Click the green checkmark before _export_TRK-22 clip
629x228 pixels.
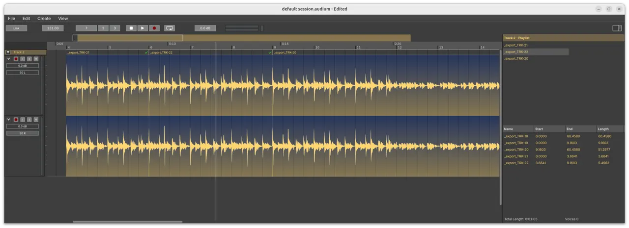146,52
